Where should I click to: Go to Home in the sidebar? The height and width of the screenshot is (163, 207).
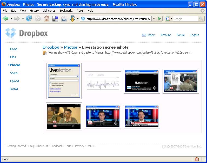coord(14,49)
